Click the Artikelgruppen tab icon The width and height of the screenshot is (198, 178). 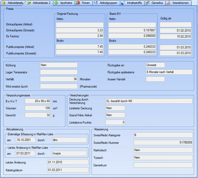pyautogui.click(x=96, y=3)
